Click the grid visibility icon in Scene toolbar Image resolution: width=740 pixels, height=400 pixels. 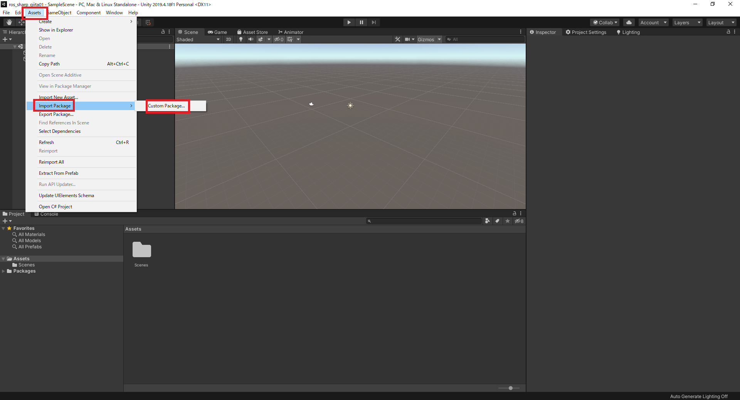click(x=289, y=39)
